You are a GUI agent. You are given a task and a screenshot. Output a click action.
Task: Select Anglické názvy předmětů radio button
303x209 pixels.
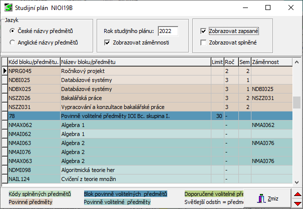pos(12,42)
